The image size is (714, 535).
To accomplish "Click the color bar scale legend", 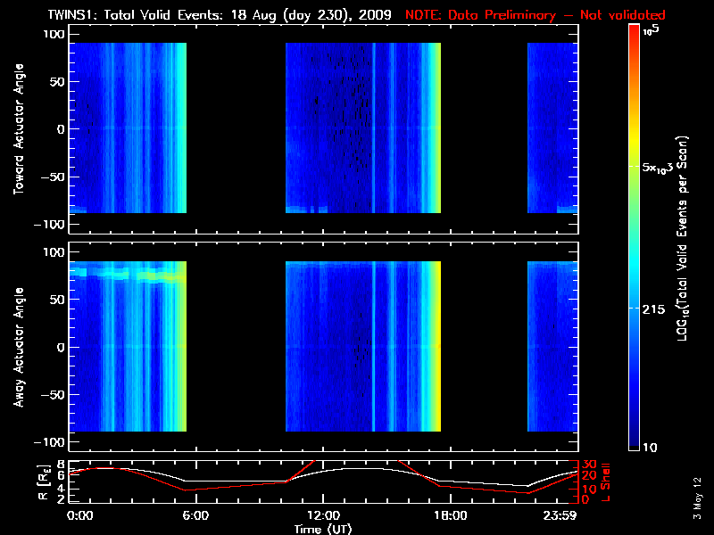I will click(635, 237).
